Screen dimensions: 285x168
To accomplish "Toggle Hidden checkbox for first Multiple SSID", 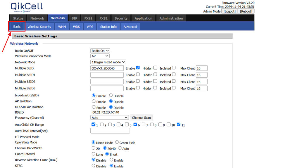I will tap(155, 68).
